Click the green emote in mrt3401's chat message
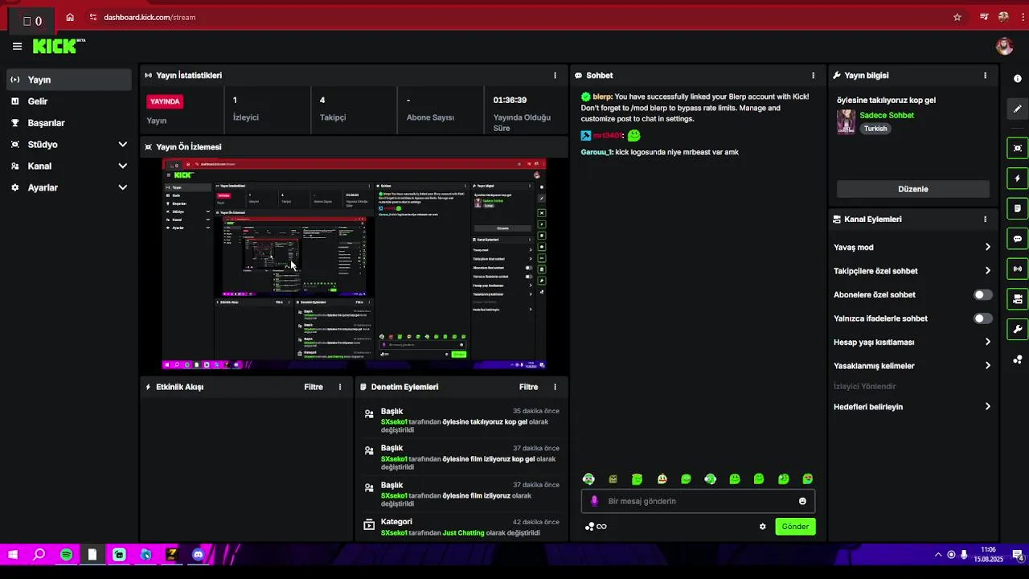This screenshot has height=579, width=1029. (634, 136)
